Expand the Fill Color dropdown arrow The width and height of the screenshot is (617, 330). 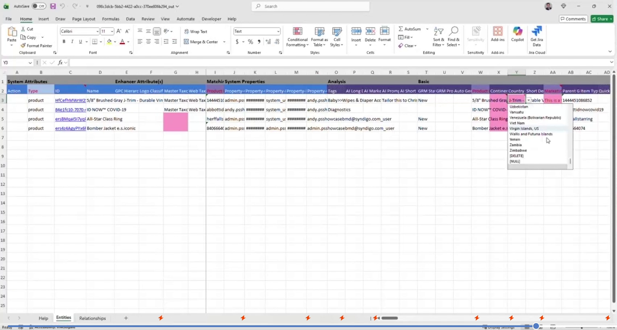point(116,42)
